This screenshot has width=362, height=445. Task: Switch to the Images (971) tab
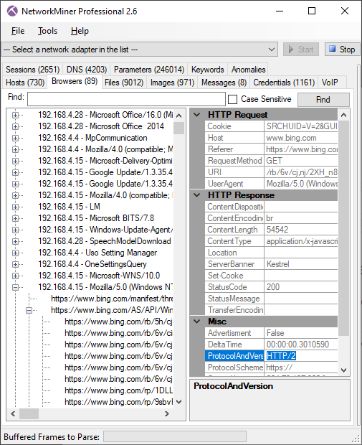(172, 83)
